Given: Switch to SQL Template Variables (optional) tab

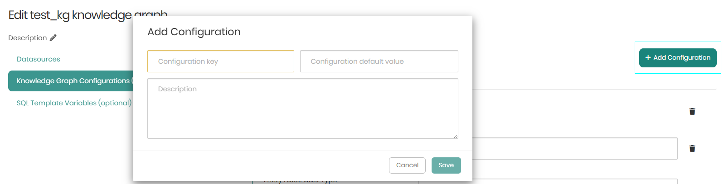Looking at the screenshot, I should [74, 103].
